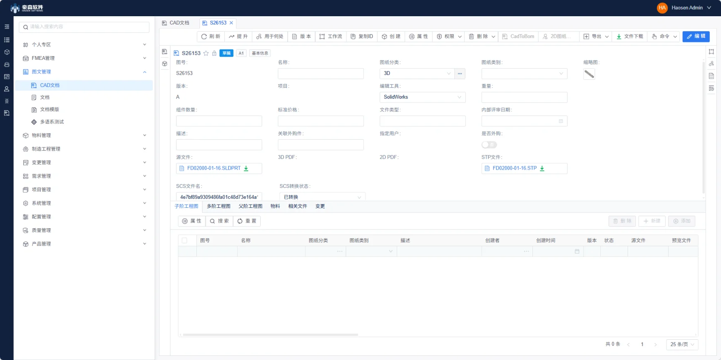Favorite S26153 with the star icon

206,53
